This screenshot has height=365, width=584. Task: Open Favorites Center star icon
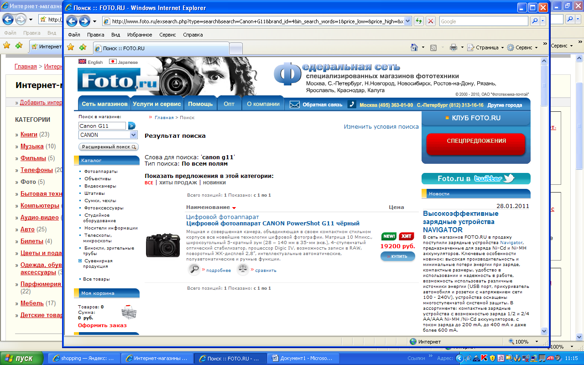click(x=71, y=47)
